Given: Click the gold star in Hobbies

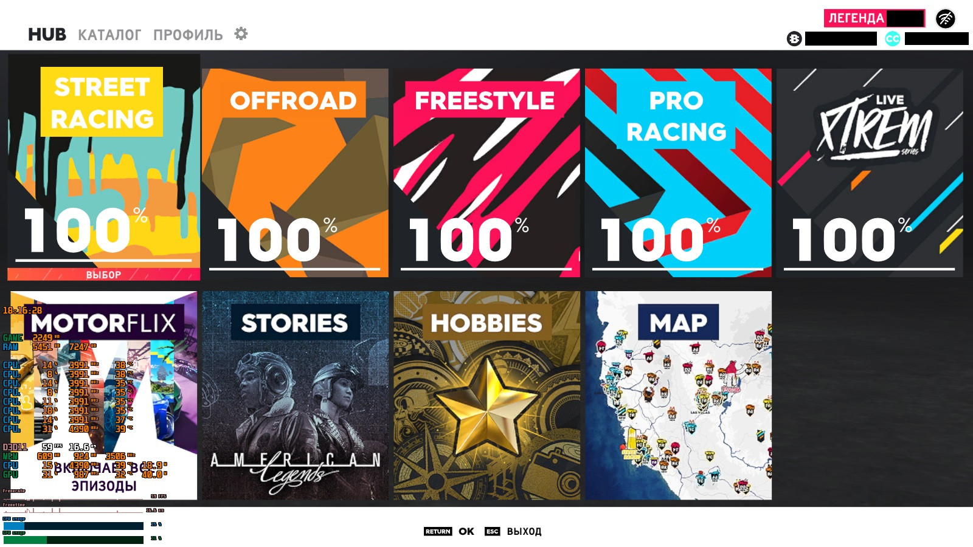Looking at the screenshot, I should click(486, 404).
